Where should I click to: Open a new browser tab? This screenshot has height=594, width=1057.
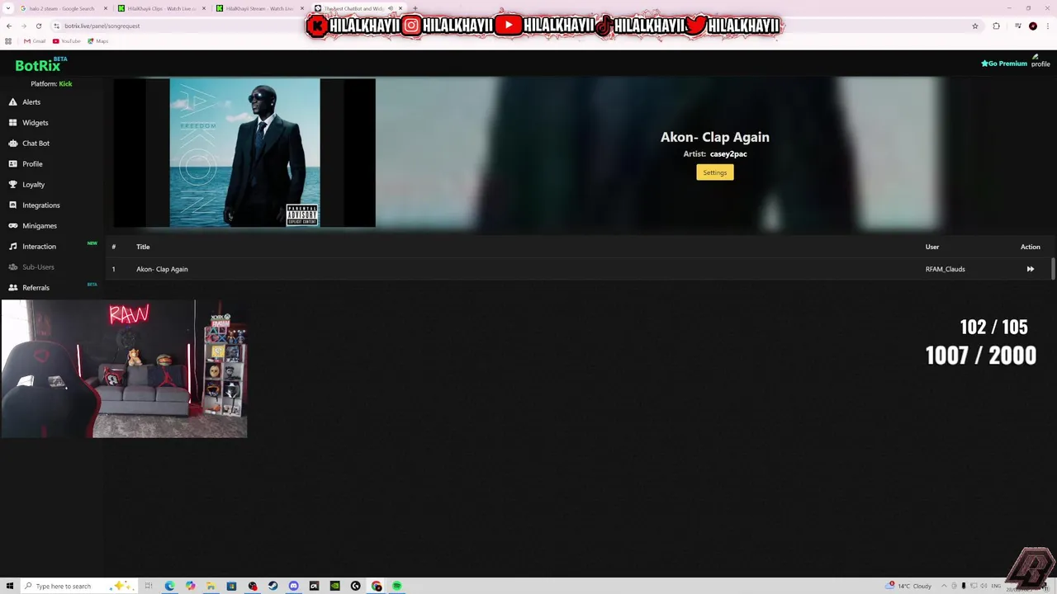(415, 8)
